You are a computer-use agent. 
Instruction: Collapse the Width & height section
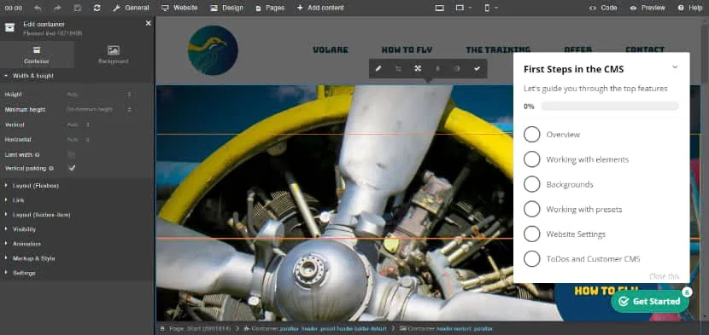coord(77,76)
